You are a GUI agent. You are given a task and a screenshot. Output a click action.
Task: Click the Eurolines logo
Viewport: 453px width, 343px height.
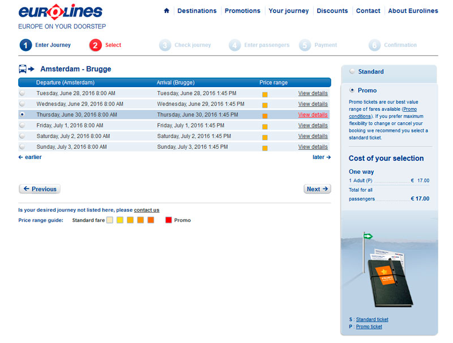61,12
